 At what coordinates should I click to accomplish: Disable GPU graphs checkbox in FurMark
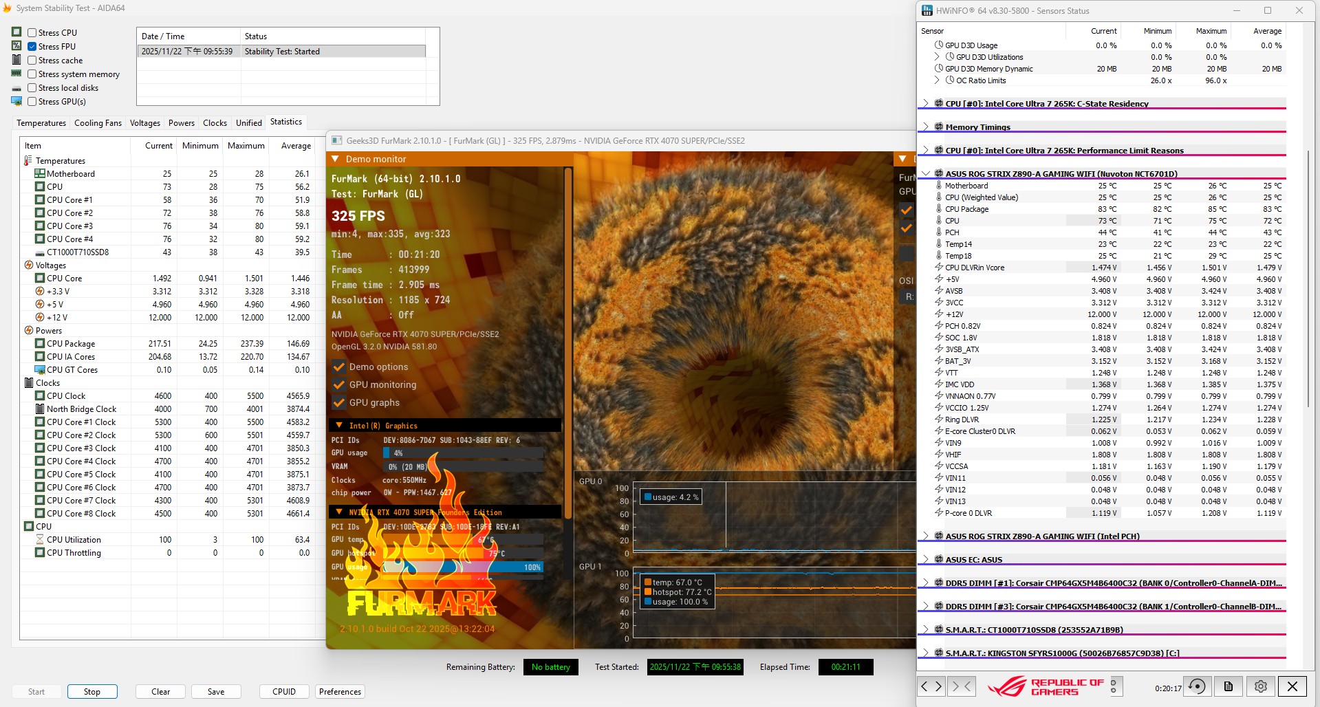coord(339,402)
